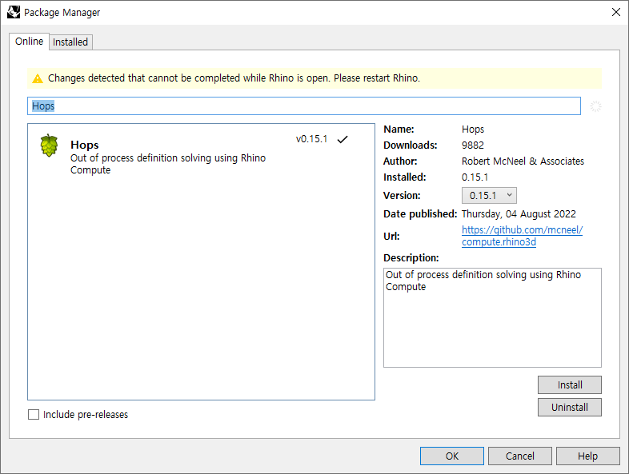The image size is (629, 474).
Task: Click author Robert McNeel & Associates
Action: [523, 161]
